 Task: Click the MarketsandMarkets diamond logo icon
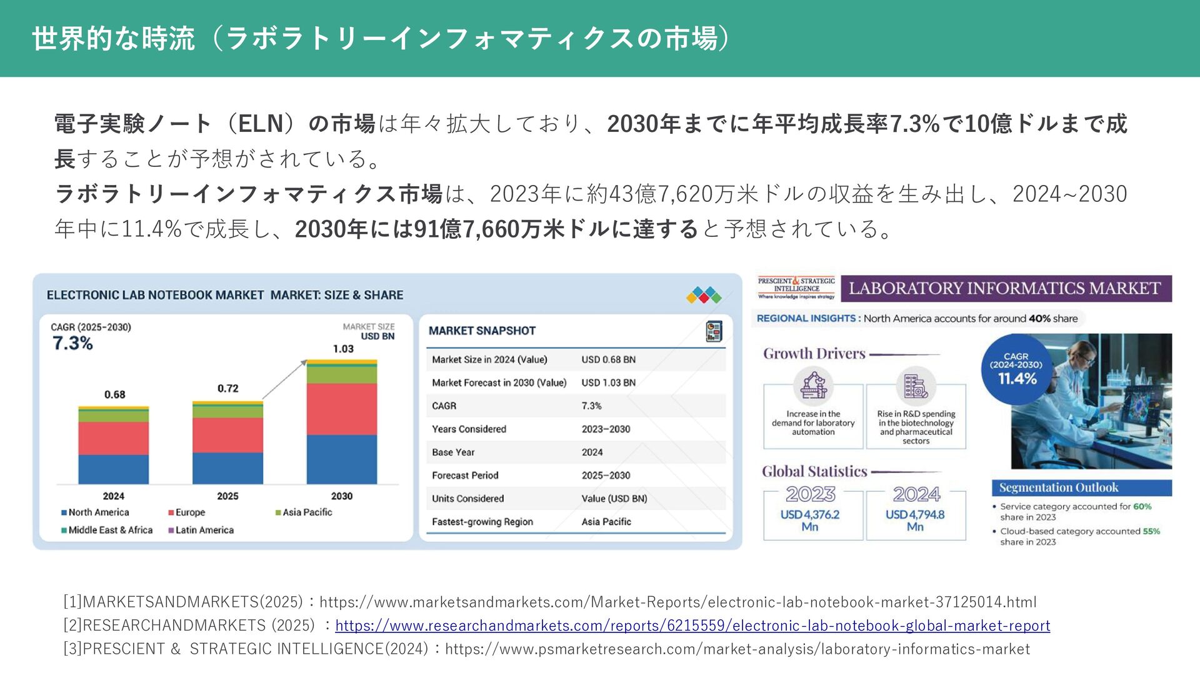tap(704, 295)
